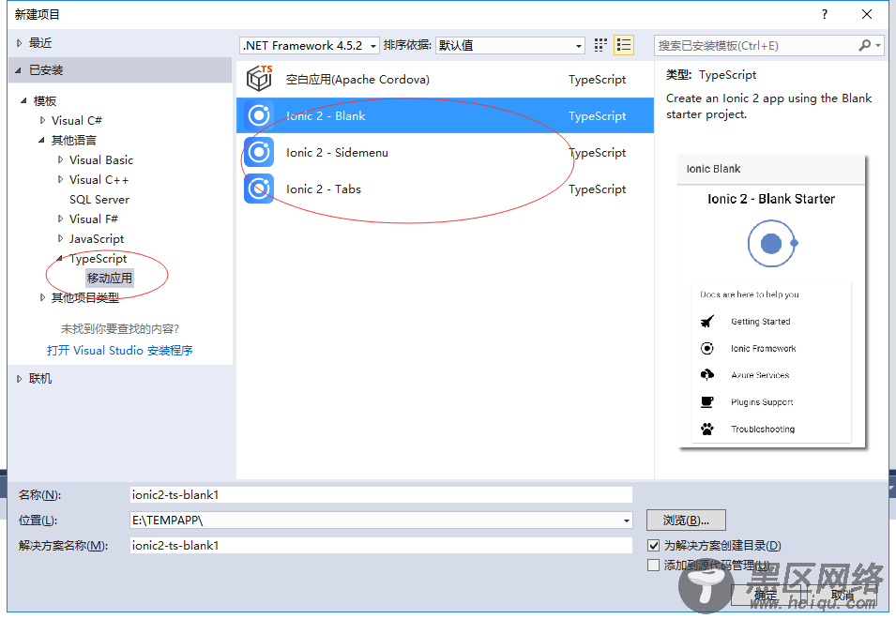
Task: Confirm with the 确定 button
Action: tap(766, 595)
